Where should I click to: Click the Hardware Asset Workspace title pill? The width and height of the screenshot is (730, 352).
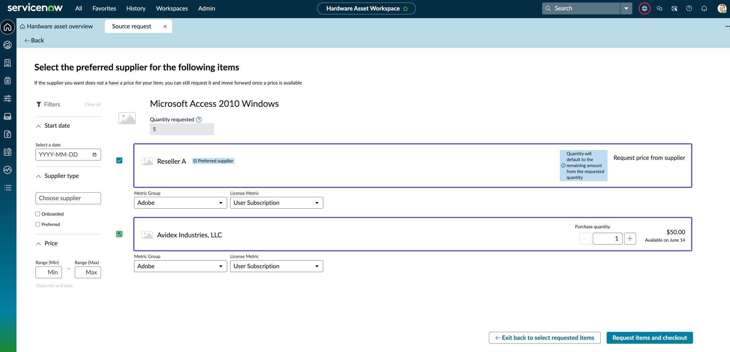pos(366,9)
